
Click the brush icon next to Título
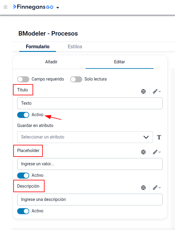157,91
